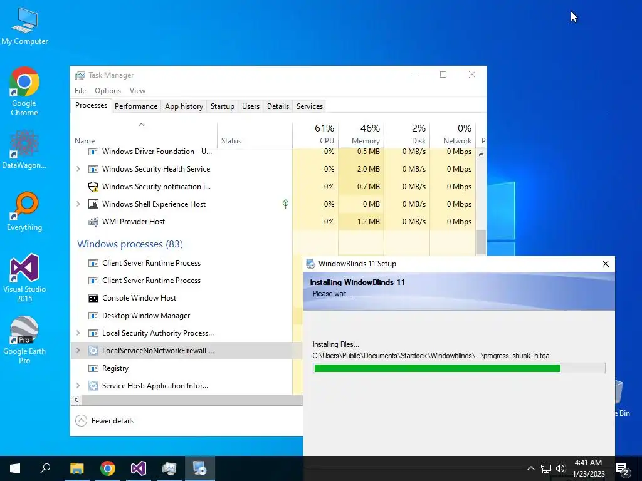Sort by the CPU column header
The height and width of the screenshot is (481, 642).
(315, 135)
